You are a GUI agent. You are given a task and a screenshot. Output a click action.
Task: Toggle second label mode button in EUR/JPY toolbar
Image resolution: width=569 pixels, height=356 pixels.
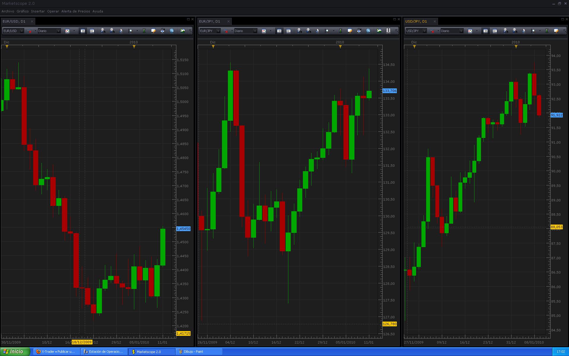288,31
